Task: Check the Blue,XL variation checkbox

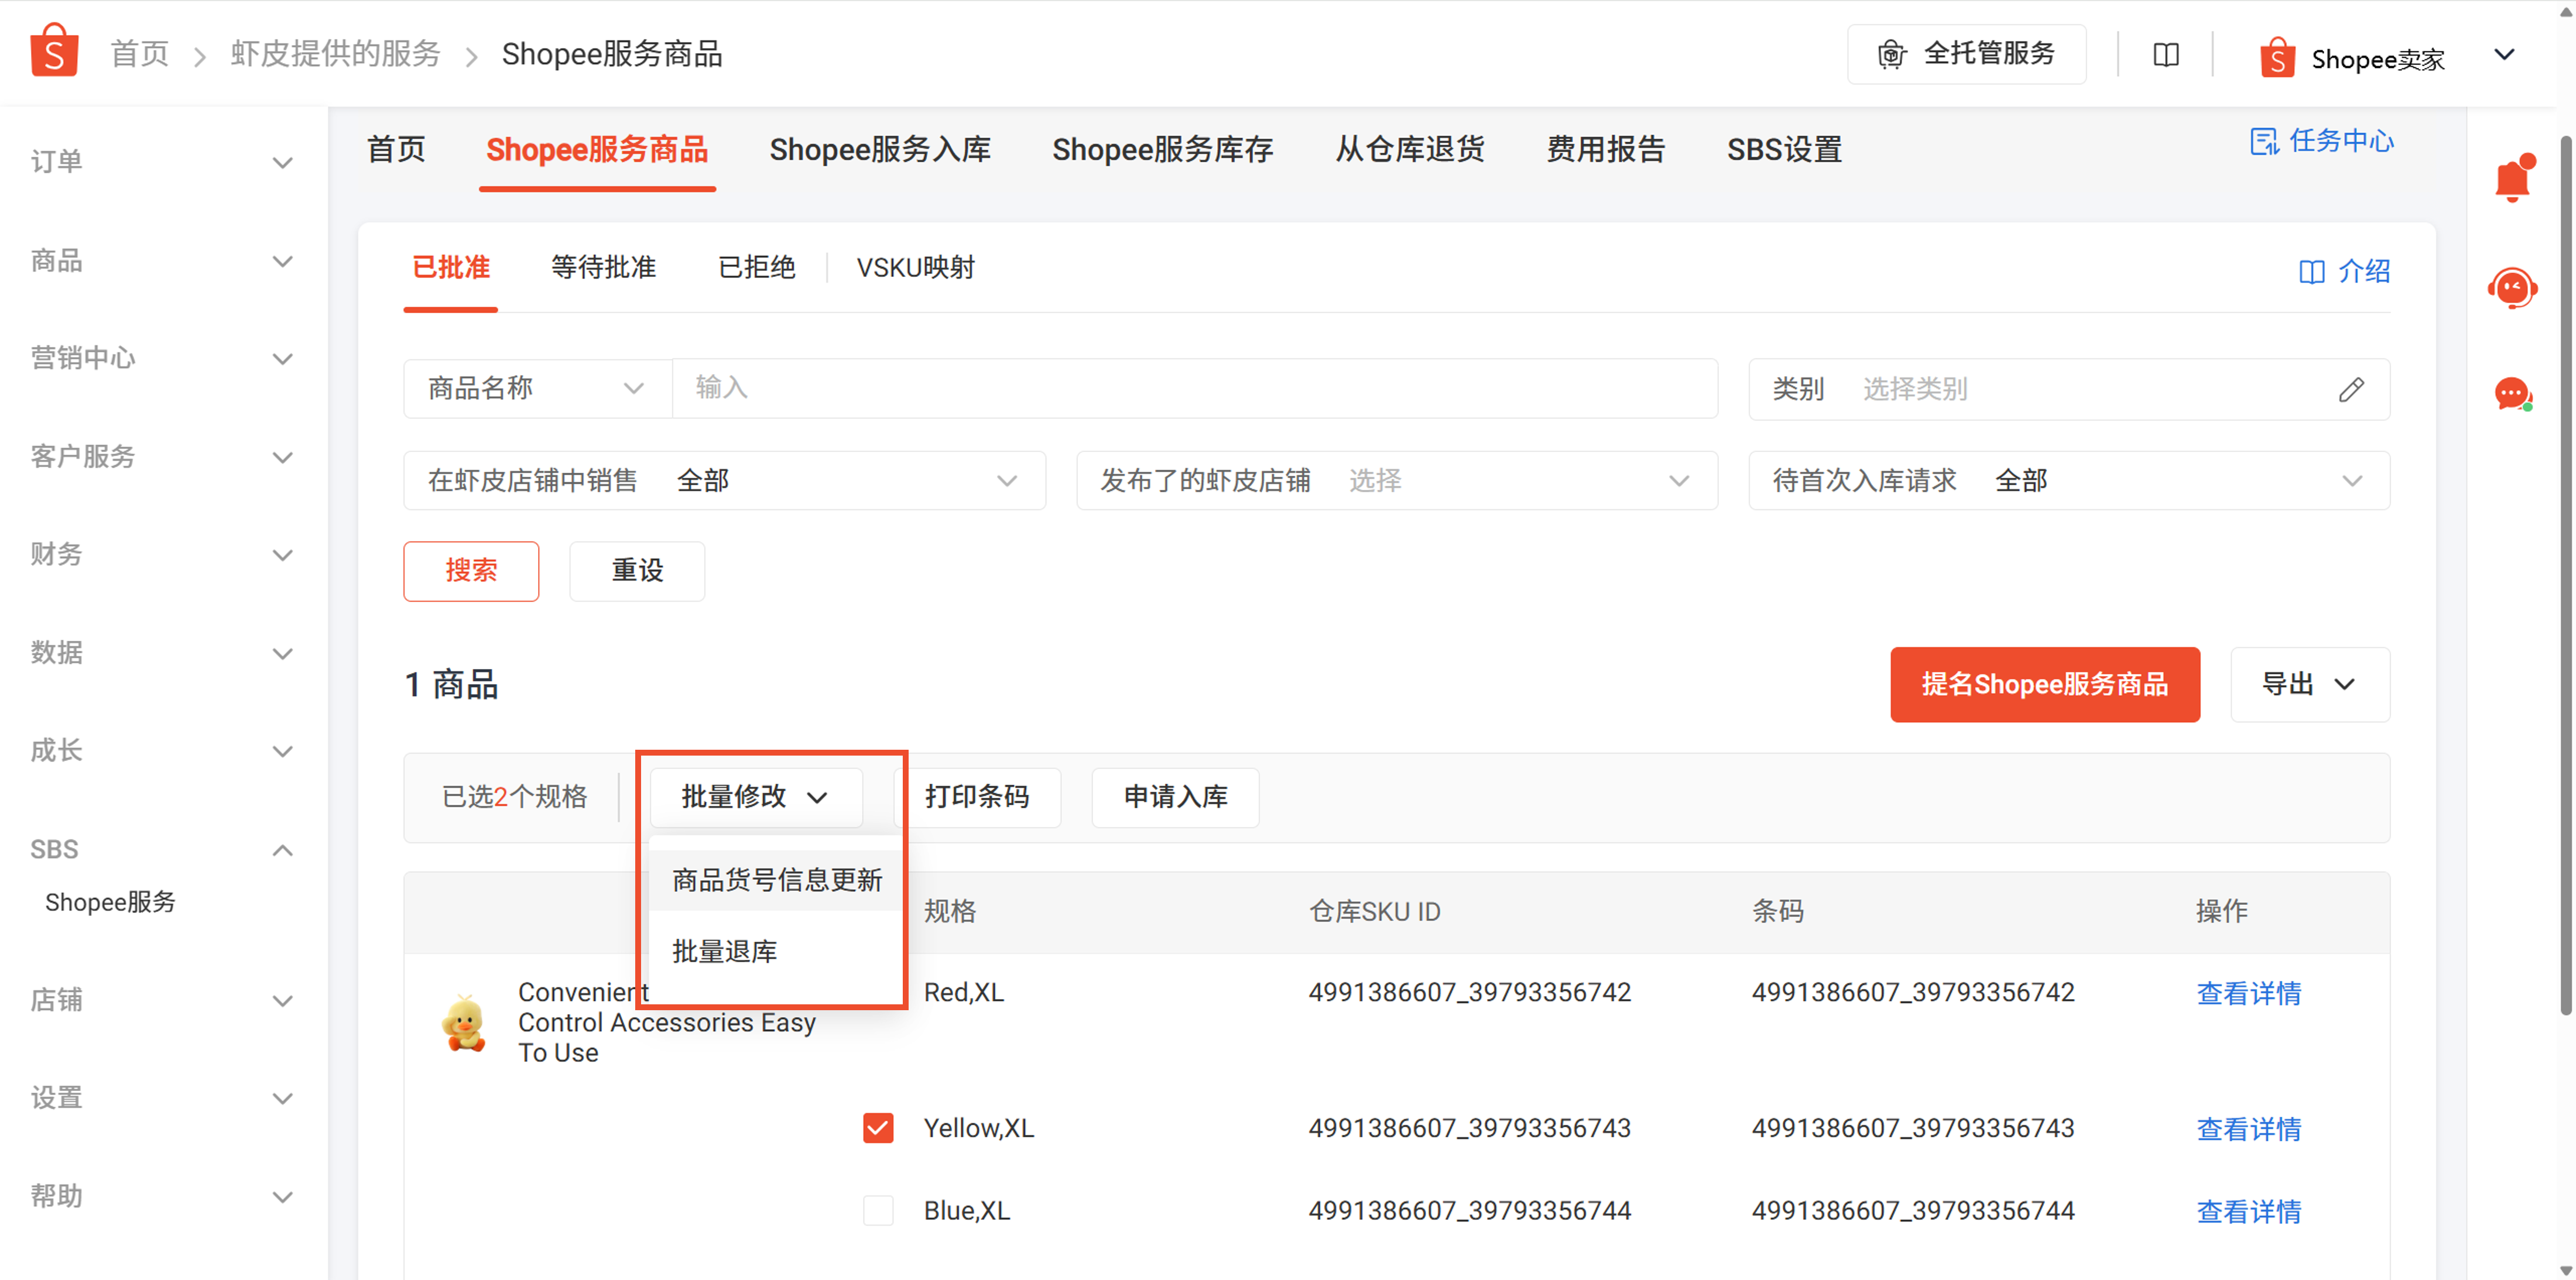Action: pos(878,1211)
